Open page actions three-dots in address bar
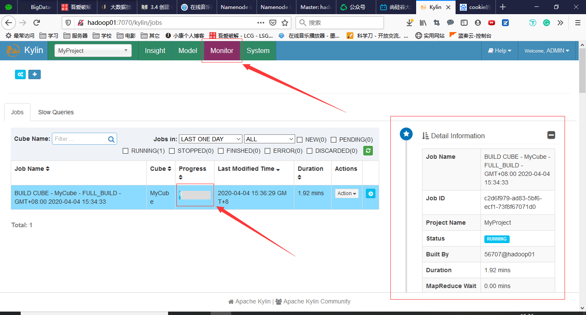Viewport: 586px width, 315px height. click(261, 23)
